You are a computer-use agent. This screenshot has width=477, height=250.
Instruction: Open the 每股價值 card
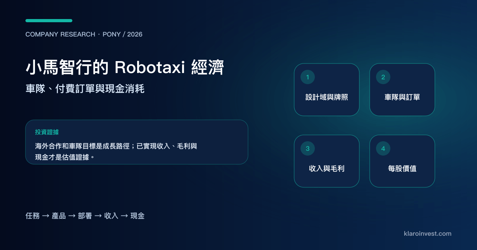tap(402, 161)
